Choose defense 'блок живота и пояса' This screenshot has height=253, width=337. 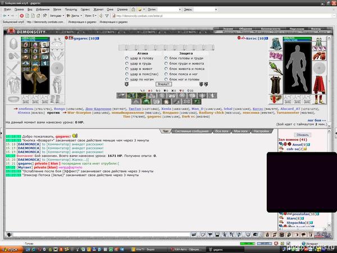coord(166,69)
